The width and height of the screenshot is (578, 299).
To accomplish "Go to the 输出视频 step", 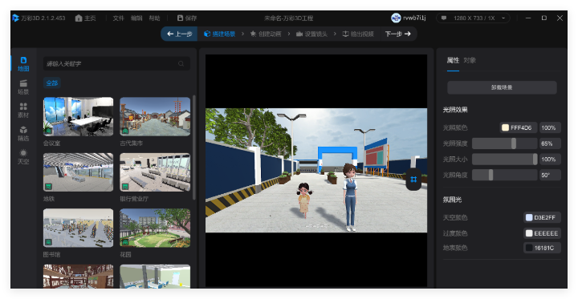I will [358, 34].
